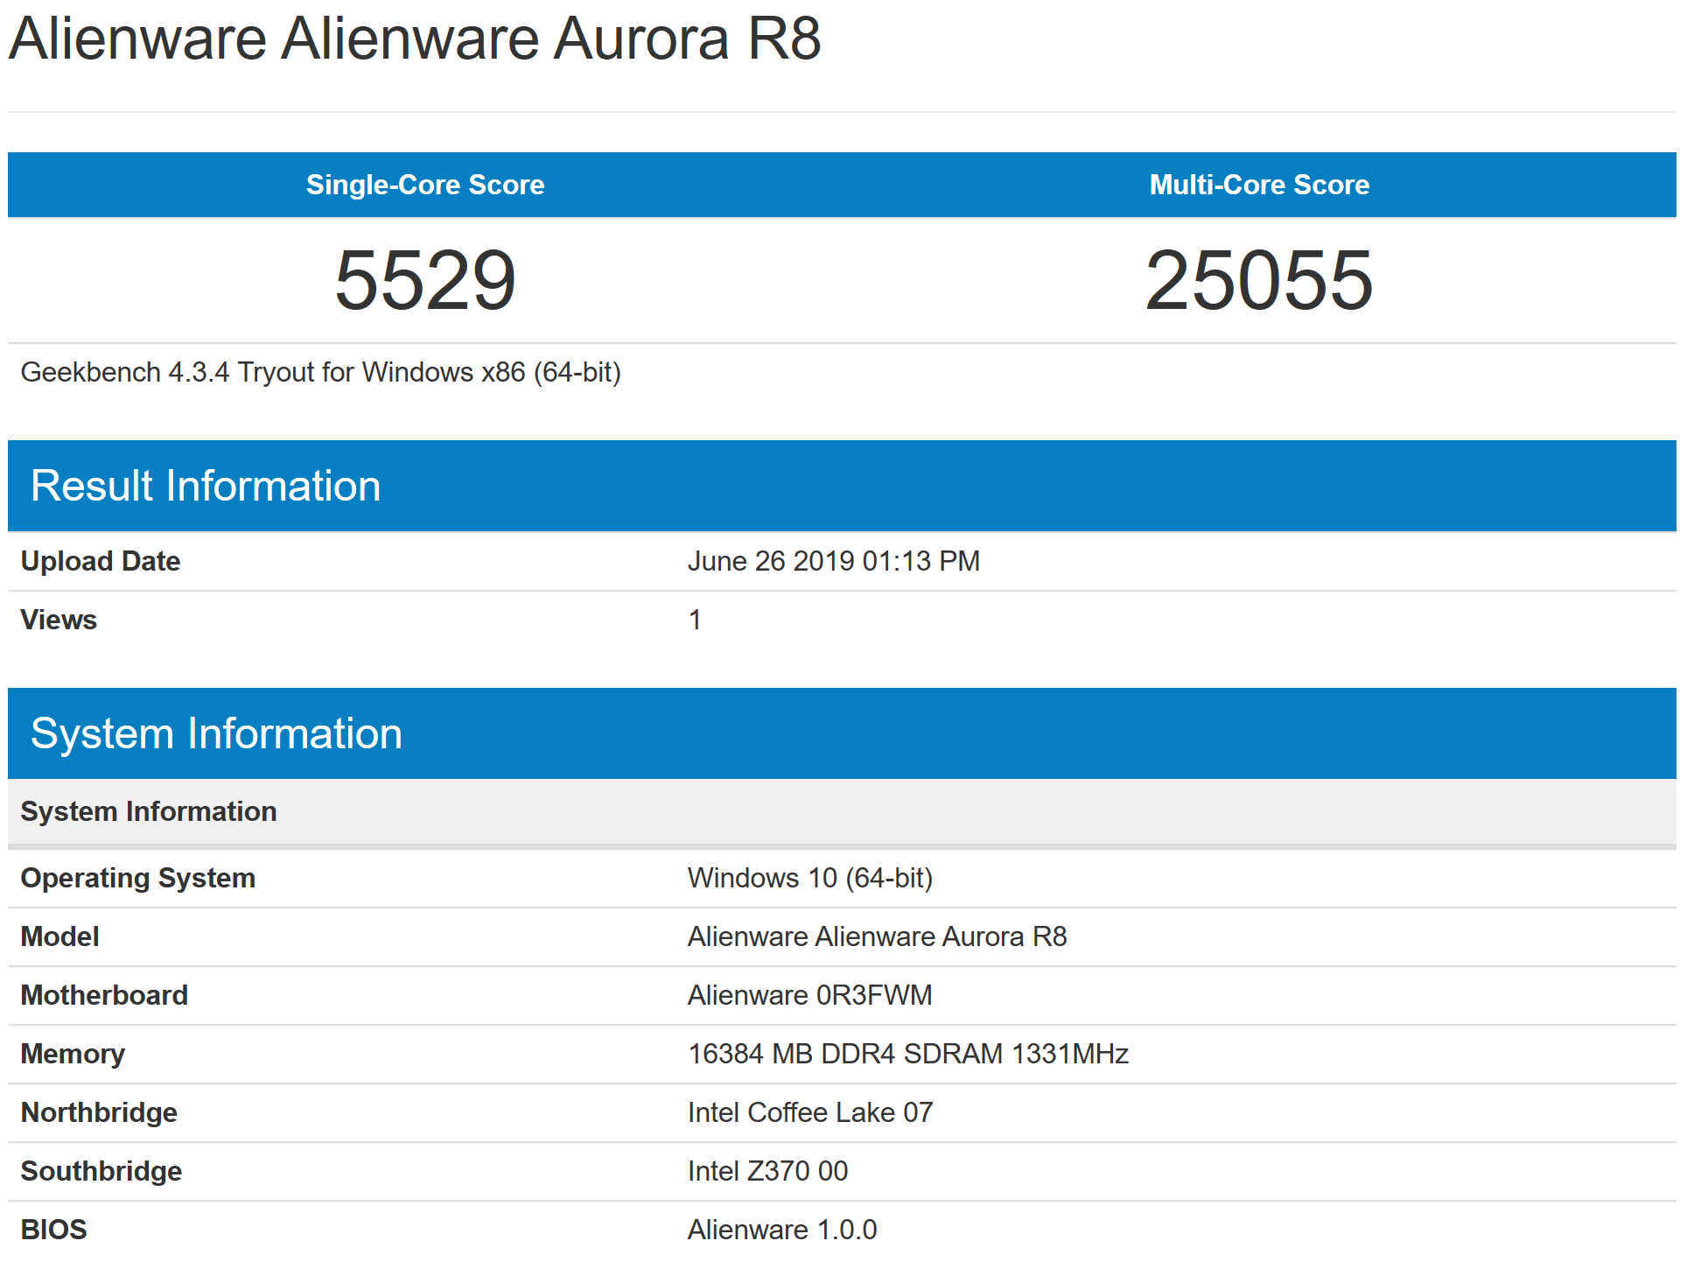Select the Intel Z370 00 value
Image resolution: width=1694 pixels, height=1269 pixels.
tap(768, 1171)
